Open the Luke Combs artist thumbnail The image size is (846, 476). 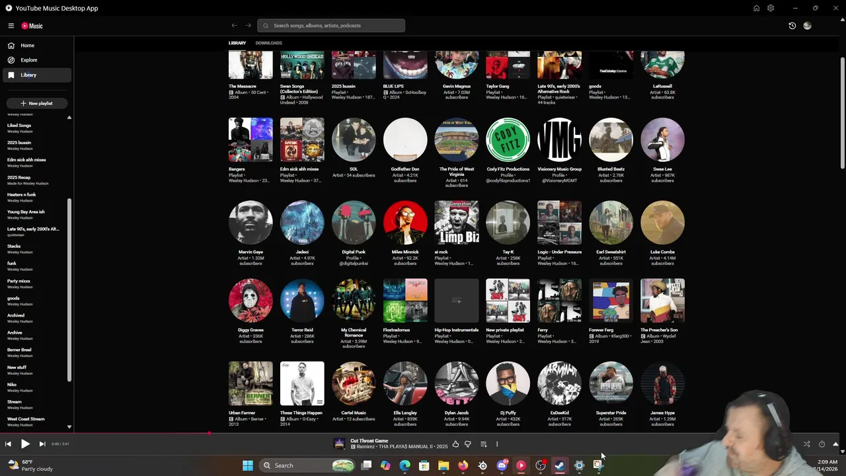click(663, 223)
